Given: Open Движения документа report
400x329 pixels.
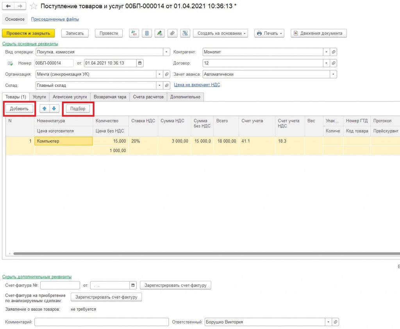Looking at the screenshot, I should [319, 33].
